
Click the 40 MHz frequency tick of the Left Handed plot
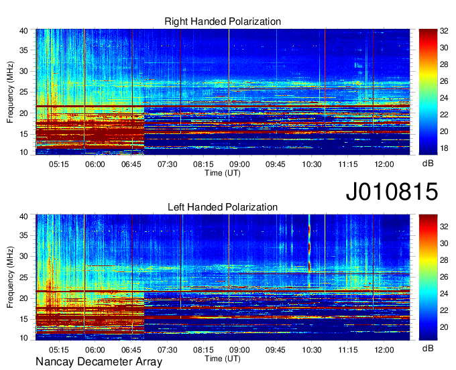point(24,217)
